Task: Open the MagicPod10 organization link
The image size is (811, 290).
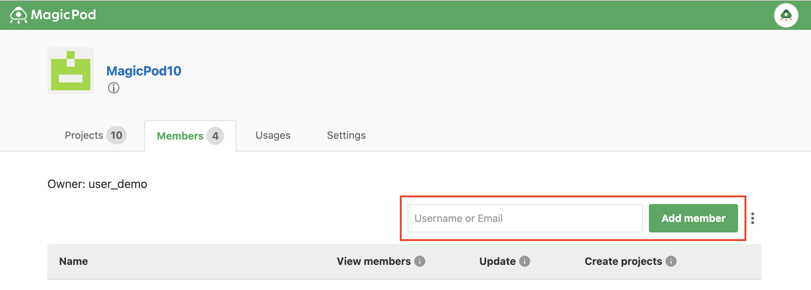Action: (144, 71)
